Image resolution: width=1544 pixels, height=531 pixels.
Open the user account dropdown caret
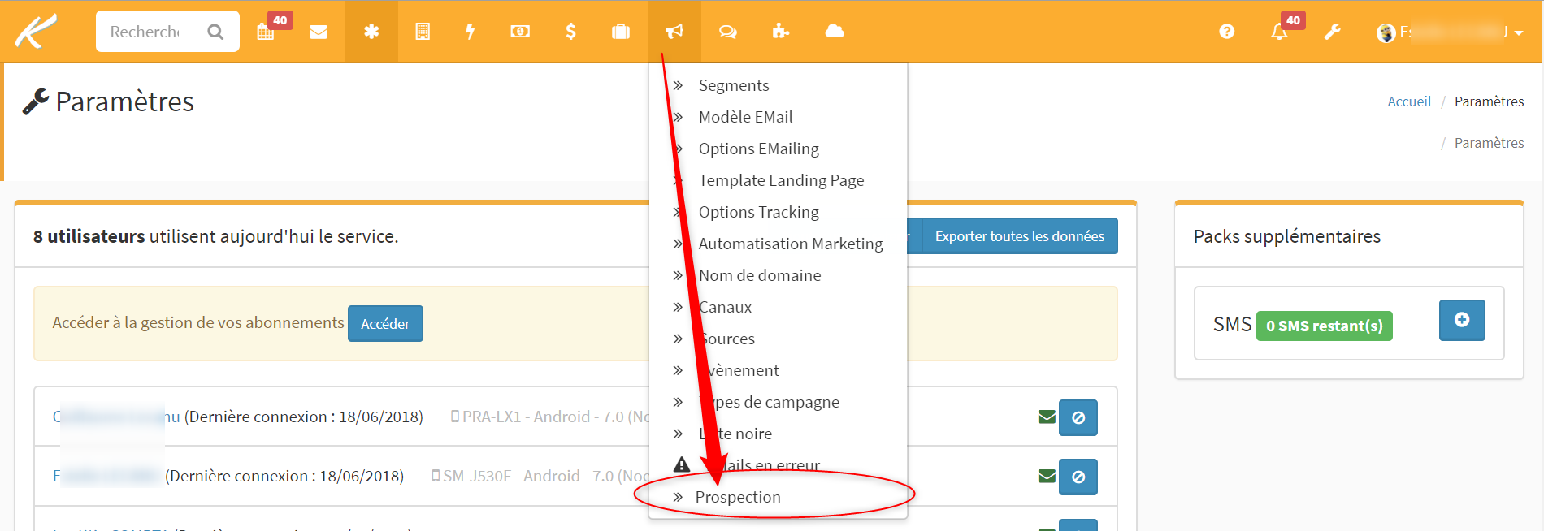click(x=1518, y=33)
